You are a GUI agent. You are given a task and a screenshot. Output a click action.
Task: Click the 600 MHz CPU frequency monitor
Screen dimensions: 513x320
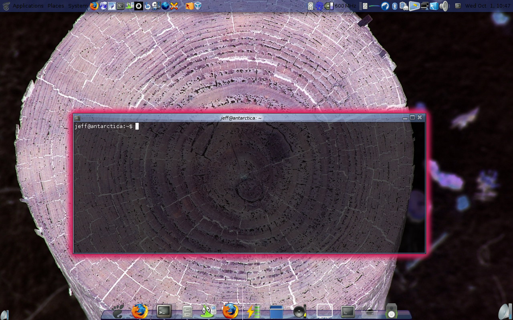tap(340, 6)
